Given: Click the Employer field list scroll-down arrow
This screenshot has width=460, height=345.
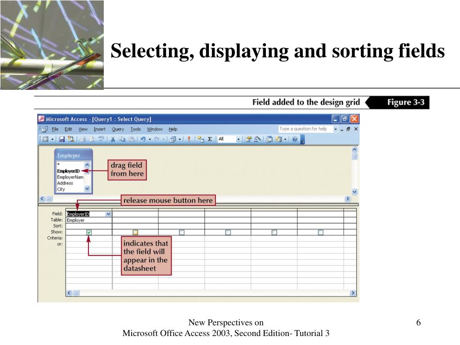Looking at the screenshot, I should pos(87,189).
